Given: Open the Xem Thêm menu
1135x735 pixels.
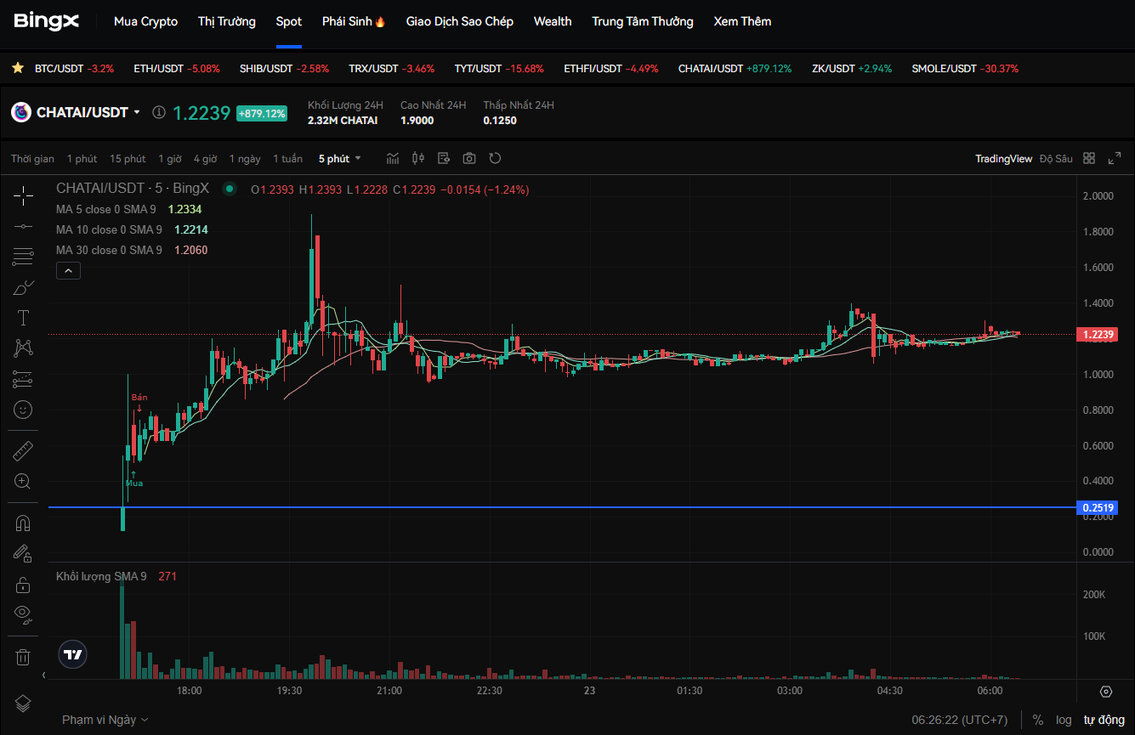Looking at the screenshot, I should click(743, 21).
